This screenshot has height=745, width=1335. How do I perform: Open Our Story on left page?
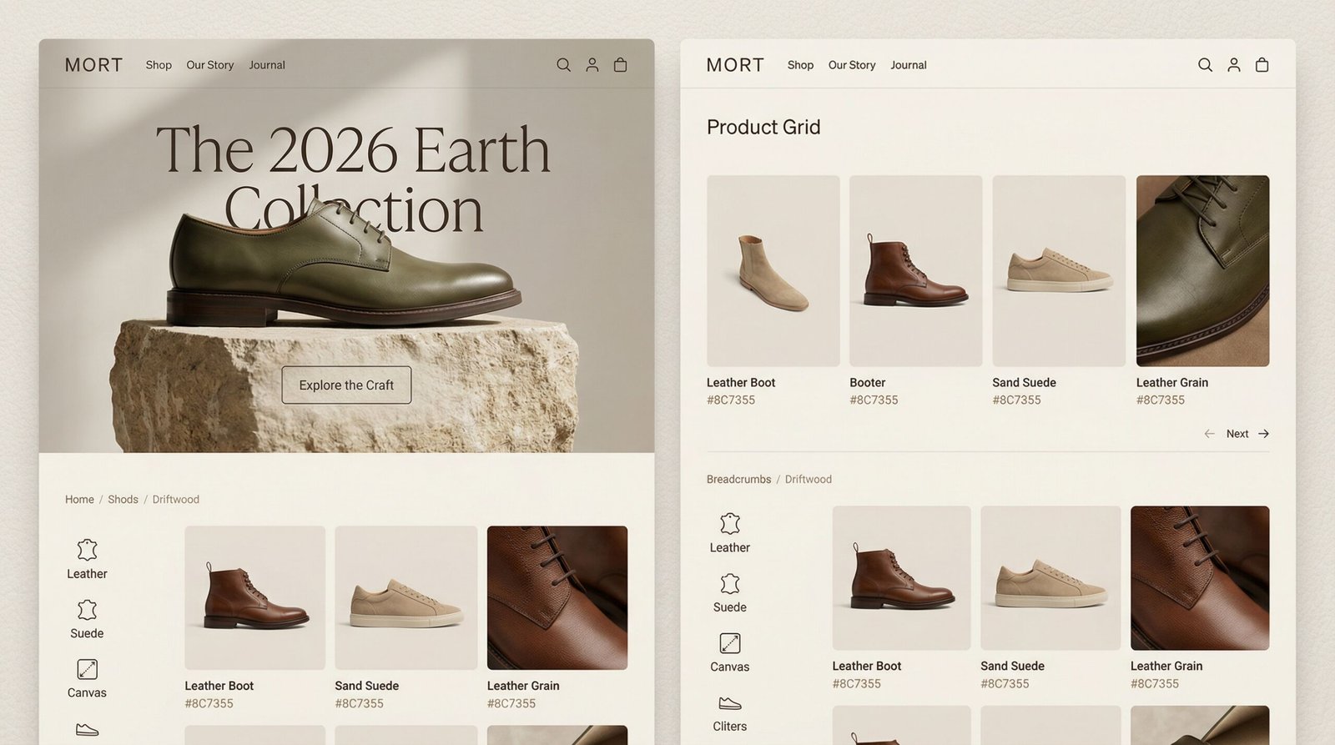coord(210,65)
